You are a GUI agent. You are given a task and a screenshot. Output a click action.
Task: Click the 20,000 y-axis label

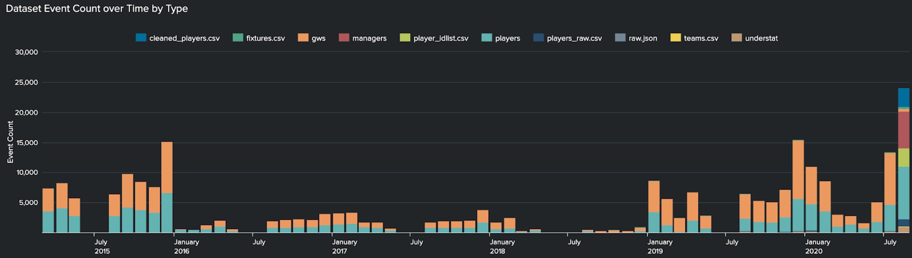pos(26,112)
